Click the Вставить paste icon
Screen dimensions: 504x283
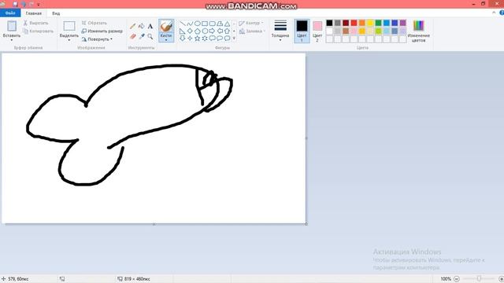(12, 26)
